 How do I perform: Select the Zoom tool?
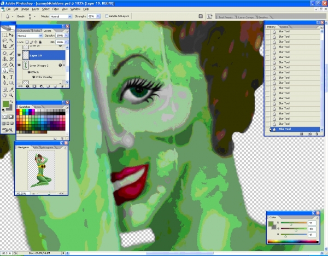point(11,95)
